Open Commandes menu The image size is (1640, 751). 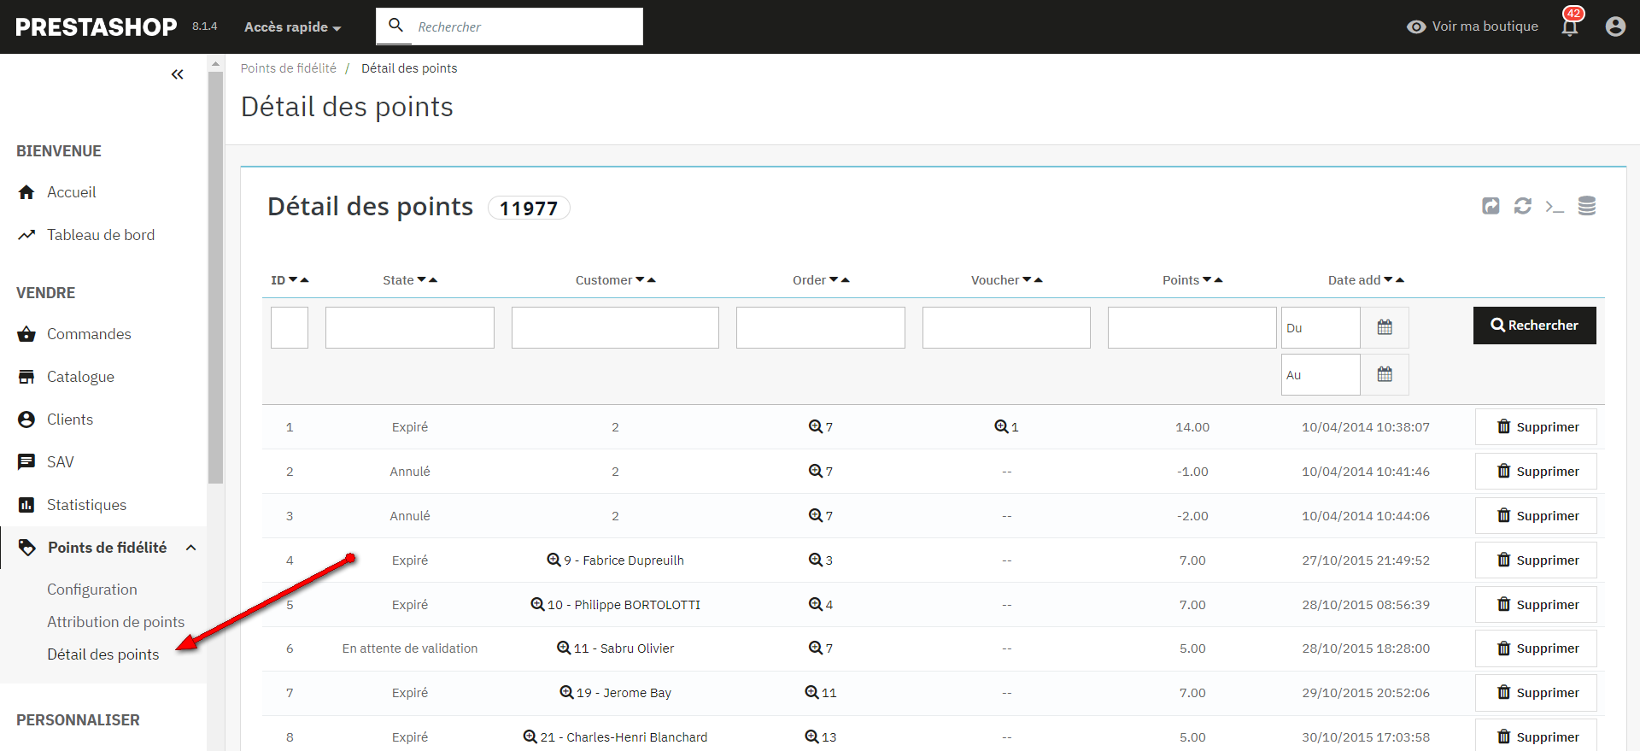[x=89, y=334]
